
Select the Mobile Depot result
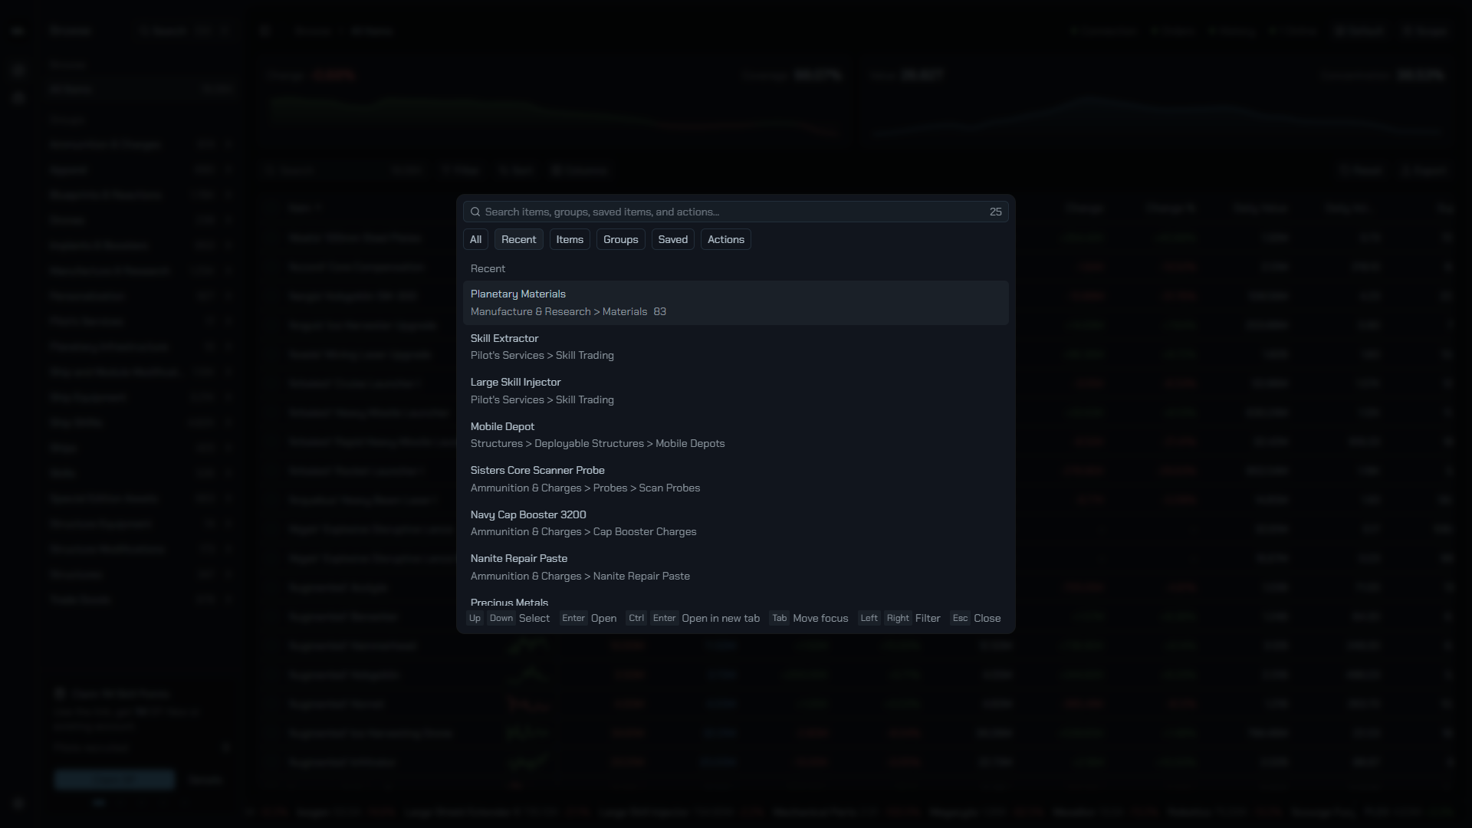[x=736, y=435]
